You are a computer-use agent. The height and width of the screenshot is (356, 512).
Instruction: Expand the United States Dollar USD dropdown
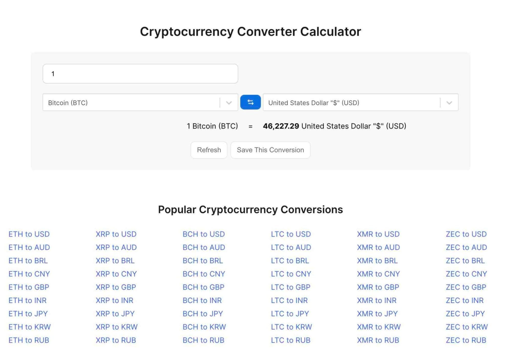[448, 103]
